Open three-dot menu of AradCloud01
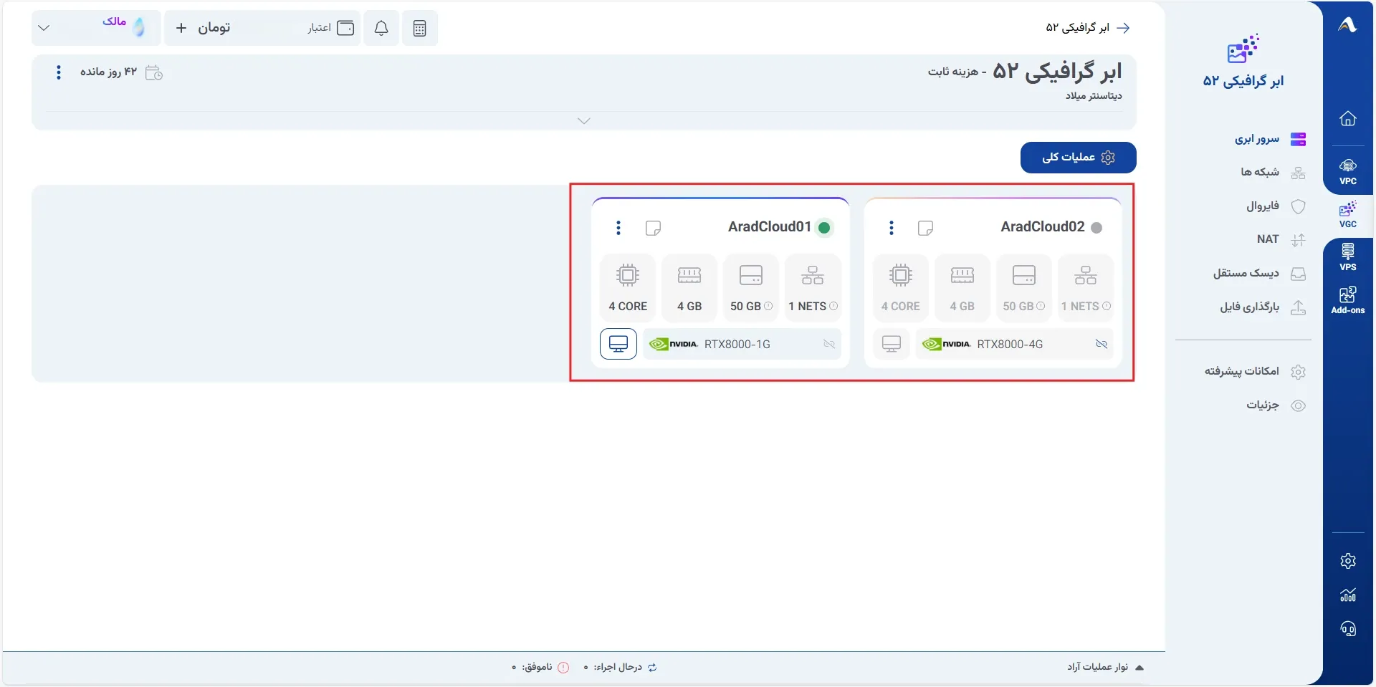This screenshot has width=1376, height=687. tap(618, 228)
